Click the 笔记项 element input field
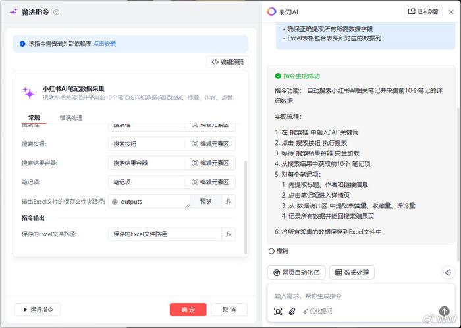Screen dimensions: 461x328 point(146,182)
